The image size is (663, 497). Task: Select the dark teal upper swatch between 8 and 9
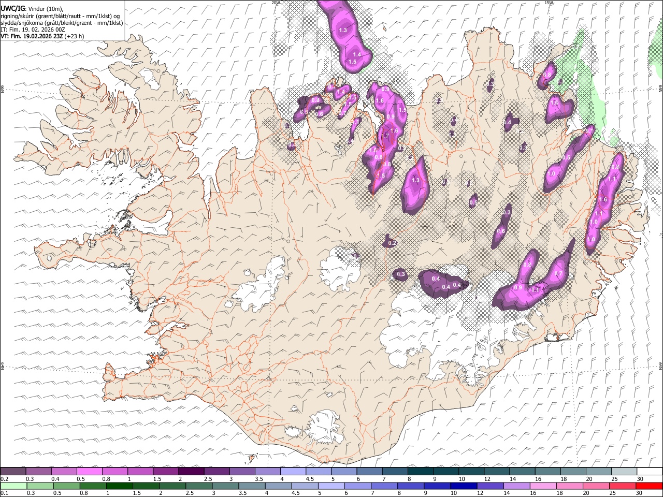[x=421, y=471]
